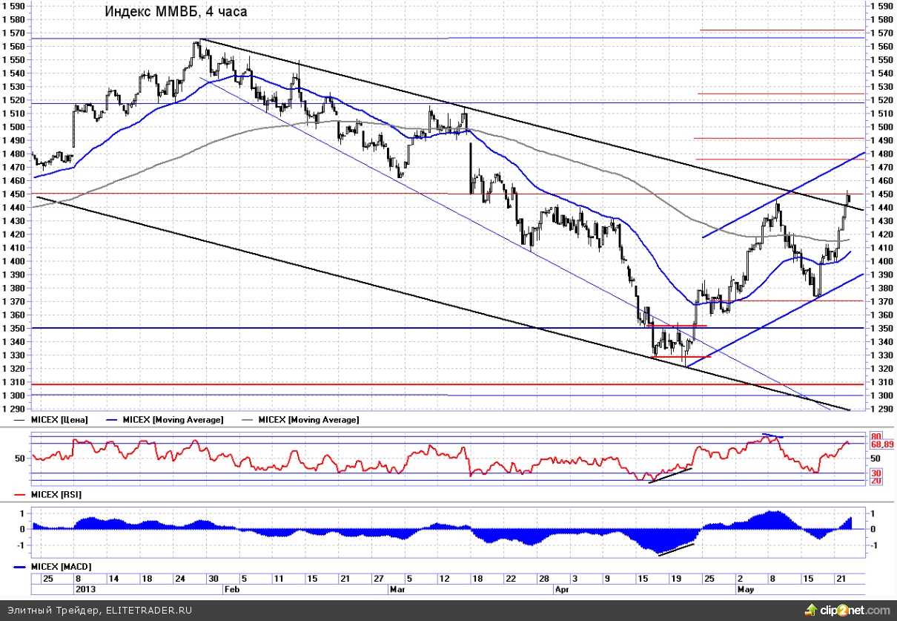Viewport: 897px width, 621px height.
Task: Select the gray MICEX [Moving Average] legend entry
Action: point(308,420)
